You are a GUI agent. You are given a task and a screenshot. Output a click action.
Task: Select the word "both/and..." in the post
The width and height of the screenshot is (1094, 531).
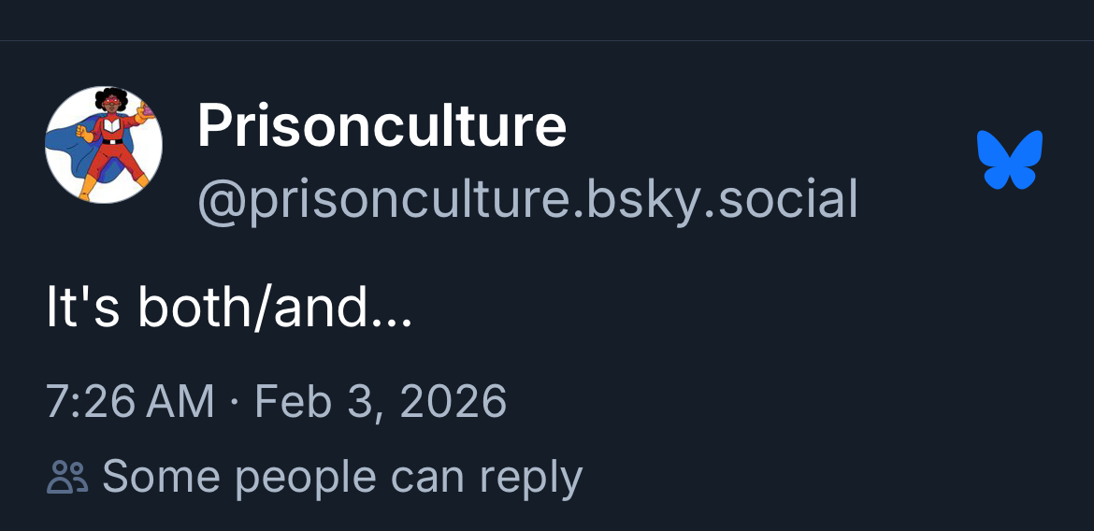click(275, 309)
